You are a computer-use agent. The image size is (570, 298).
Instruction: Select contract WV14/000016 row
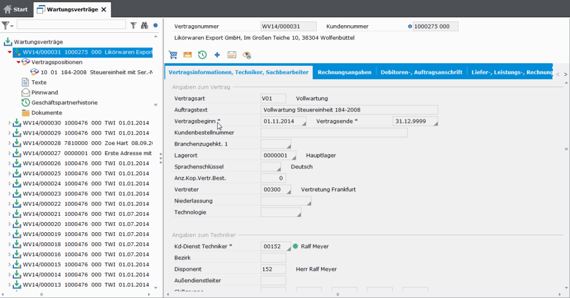(85, 254)
